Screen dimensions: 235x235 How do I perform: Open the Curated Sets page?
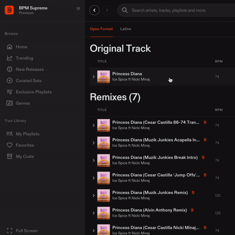[29, 81]
